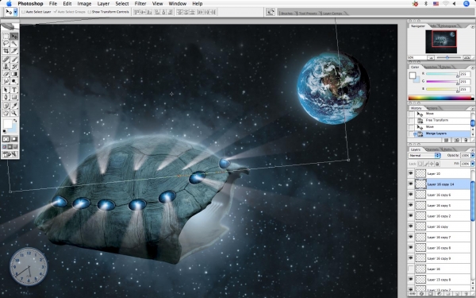The height and width of the screenshot is (298, 476).
Task: Select the Gradient tool
Action: tap(14, 74)
